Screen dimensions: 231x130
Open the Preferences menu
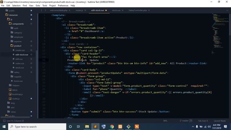coord(63,6)
